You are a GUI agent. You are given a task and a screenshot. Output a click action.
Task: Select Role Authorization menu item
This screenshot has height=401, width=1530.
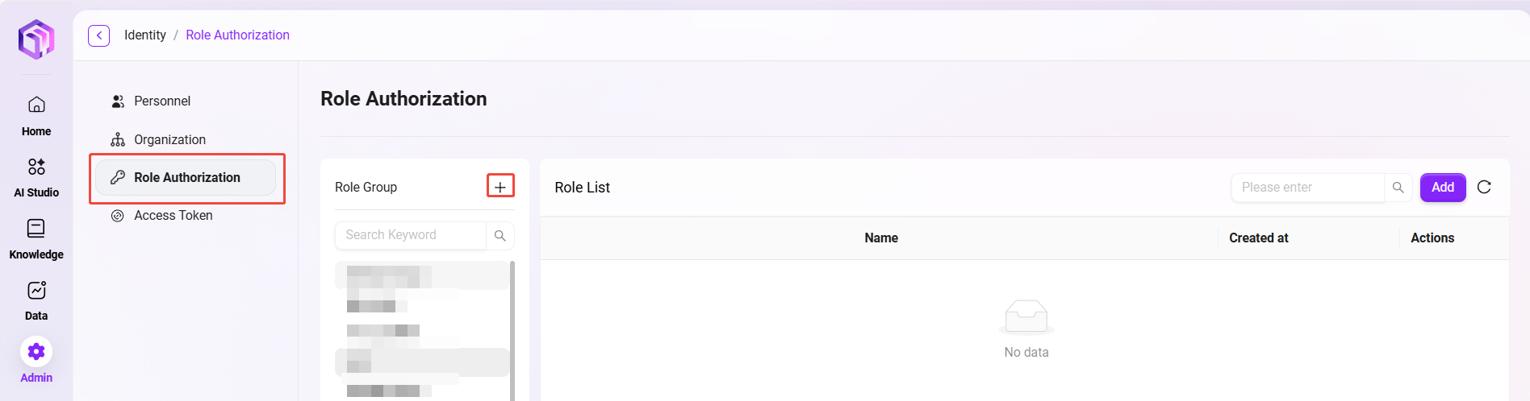click(x=186, y=178)
